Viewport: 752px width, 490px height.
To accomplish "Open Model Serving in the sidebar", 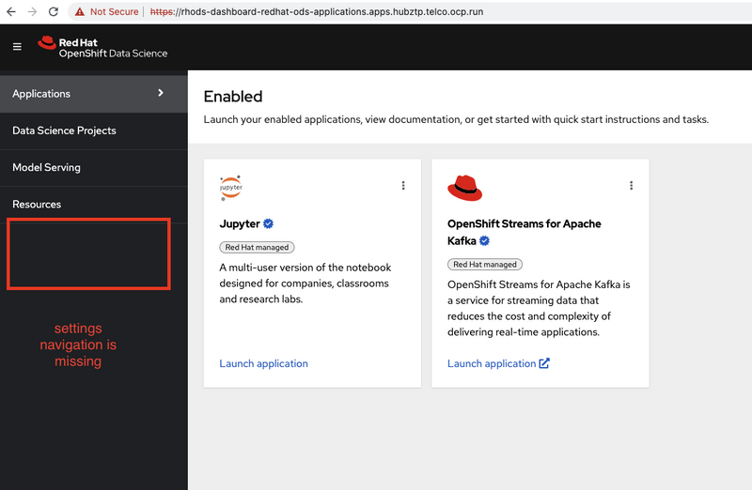I will coord(93,168).
